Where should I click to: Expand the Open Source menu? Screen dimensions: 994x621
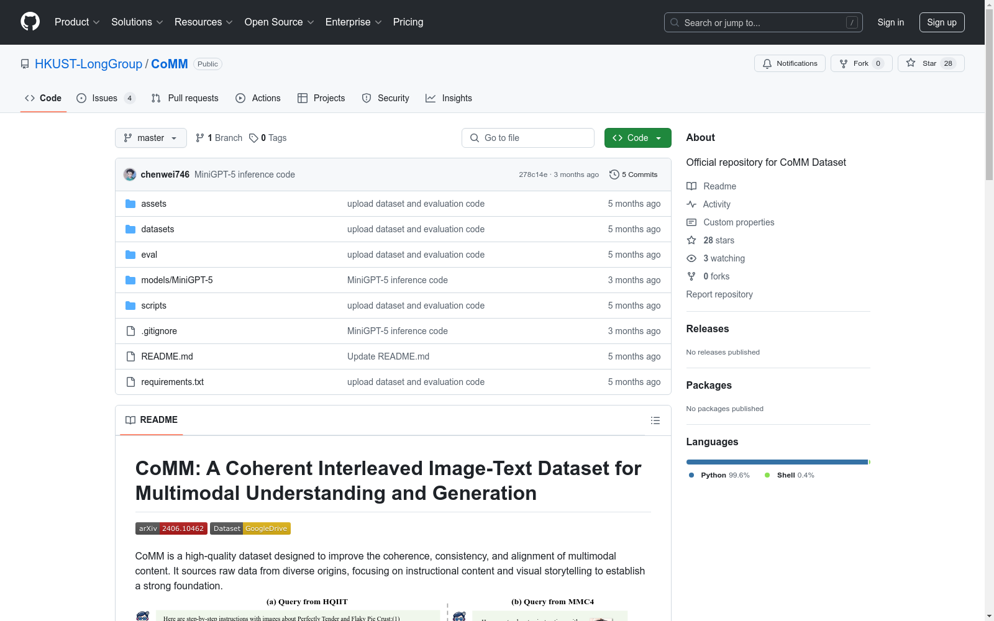[280, 22]
